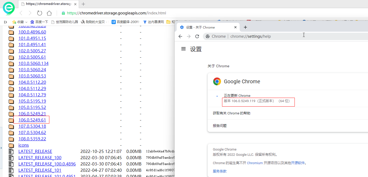The width and height of the screenshot is (368, 177).
Task: Open folder link 104.0.5112.79
Action: [32, 95]
